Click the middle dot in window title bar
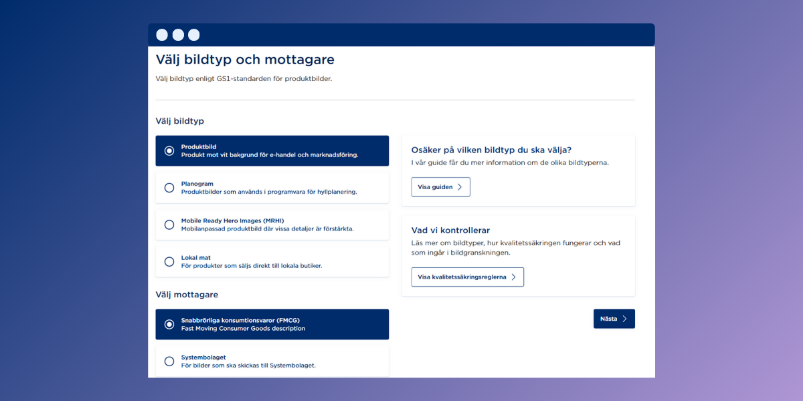 click(178, 35)
